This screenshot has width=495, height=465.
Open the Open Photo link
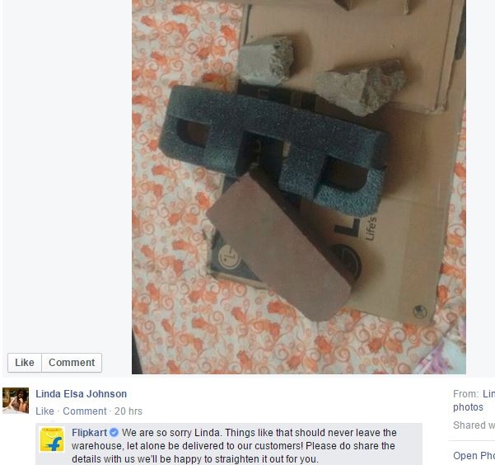pyautogui.click(x=474, y=455)
